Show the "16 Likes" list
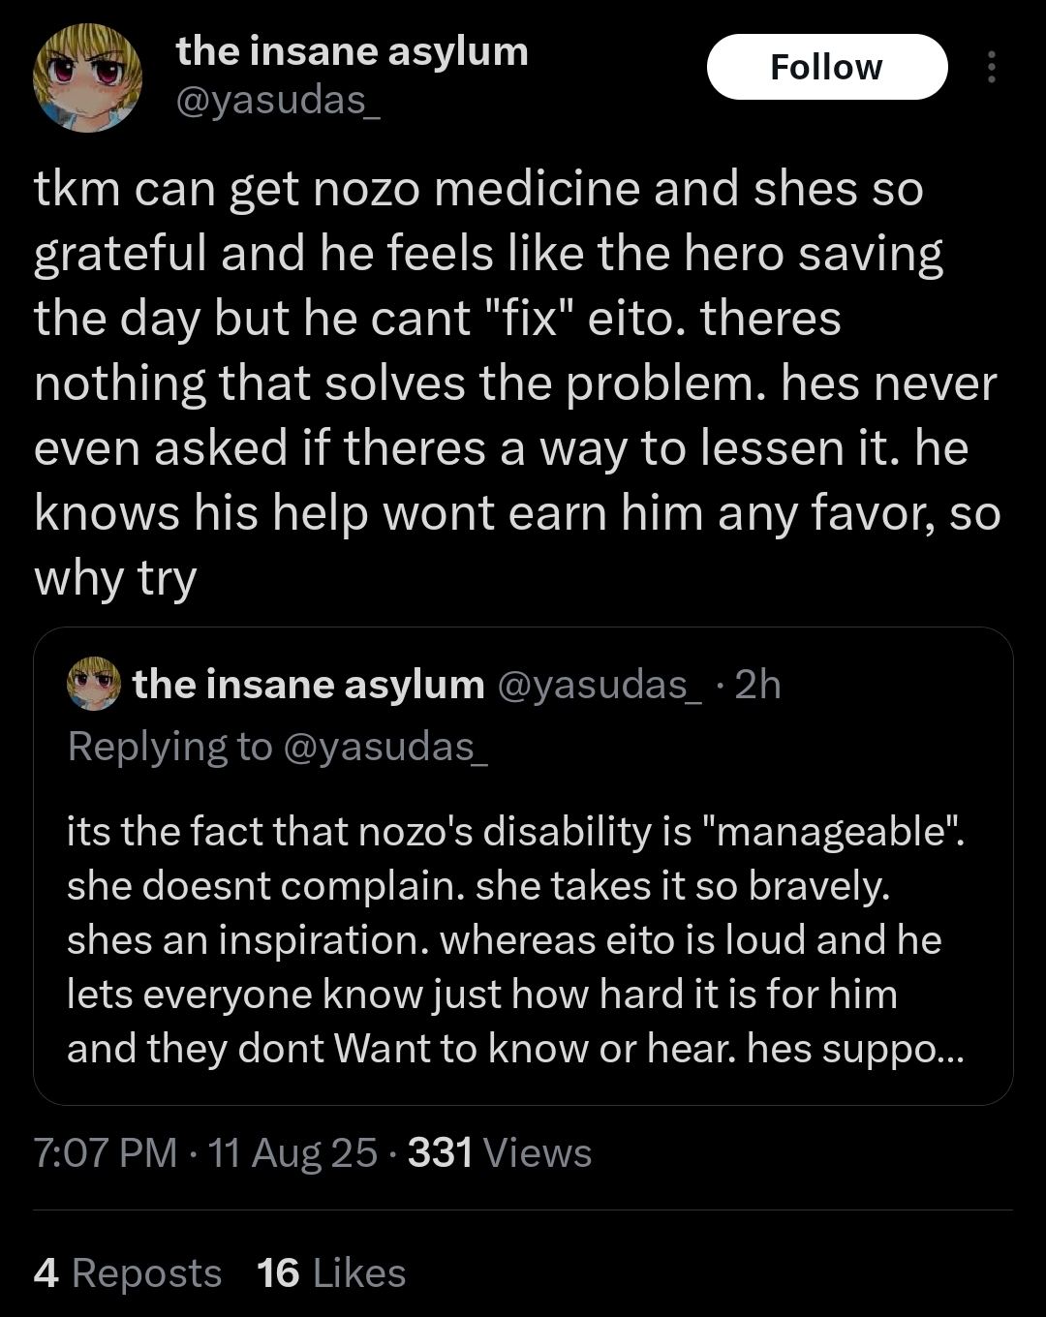 pos(331,1272)
